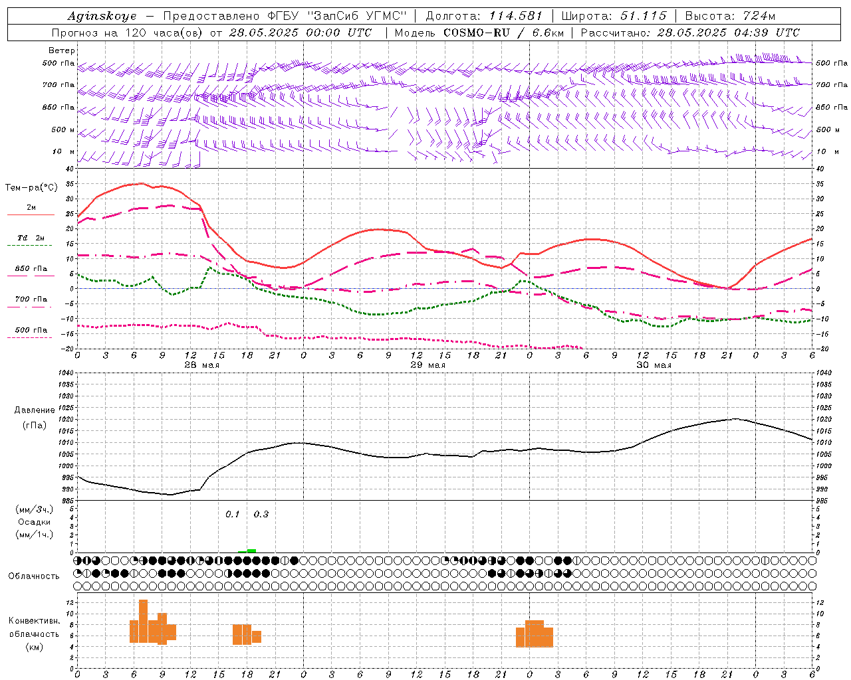The image size is (851, 680).
Task: Click the (гПа) unit under Давление
Action: (35, 425)
